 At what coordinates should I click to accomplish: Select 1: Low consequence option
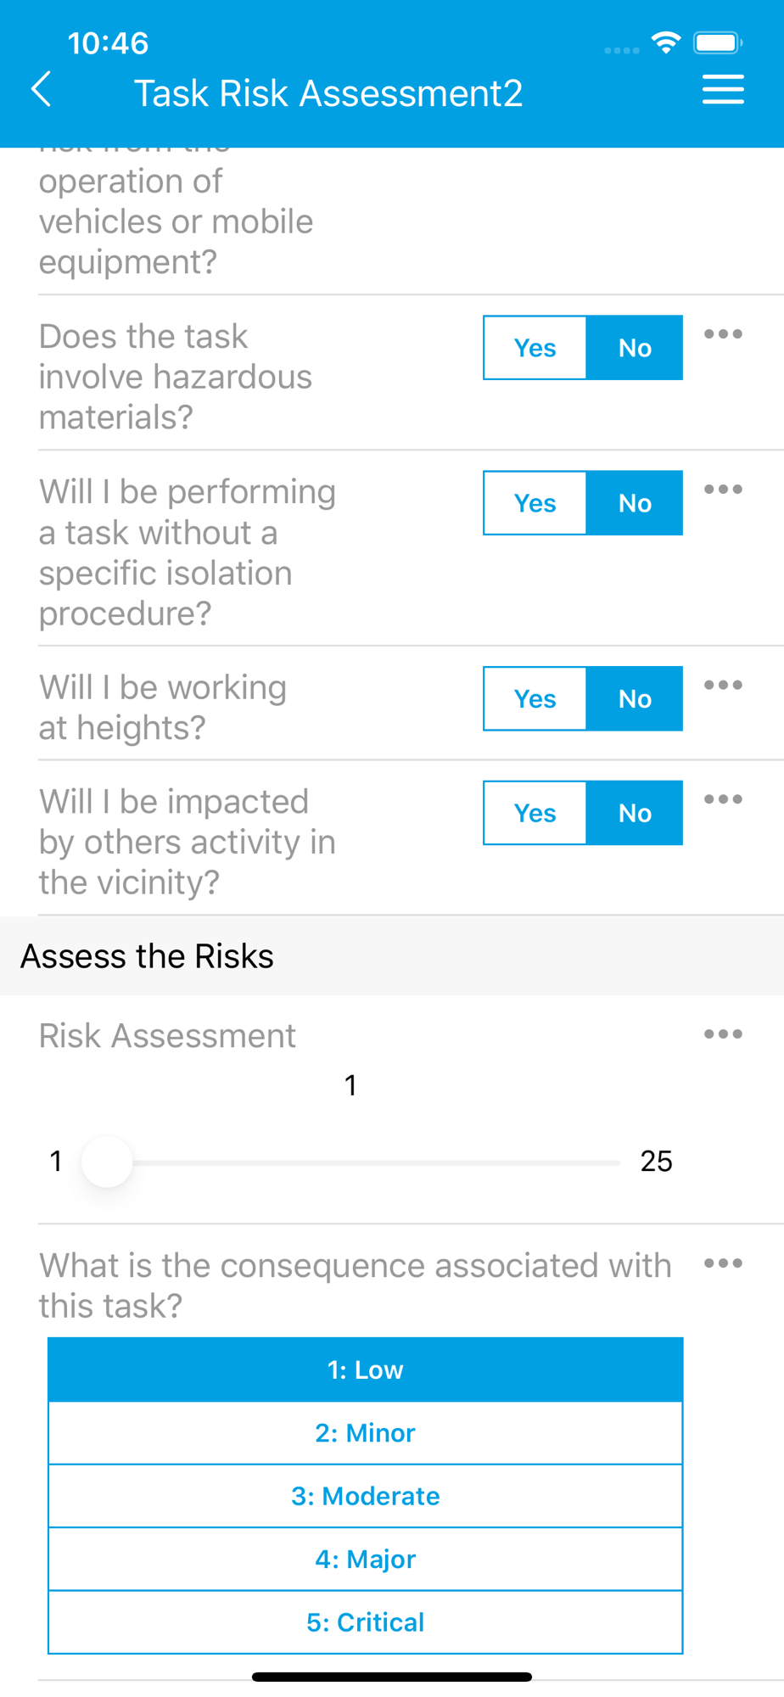pos(366,1369)
